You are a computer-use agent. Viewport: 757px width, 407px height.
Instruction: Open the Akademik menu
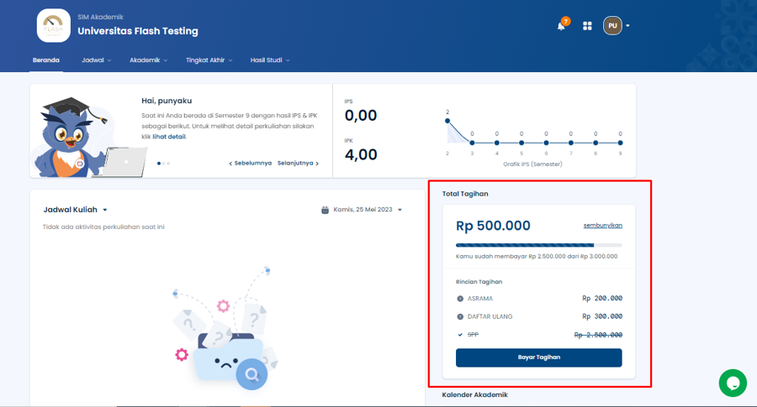(148, 60)
